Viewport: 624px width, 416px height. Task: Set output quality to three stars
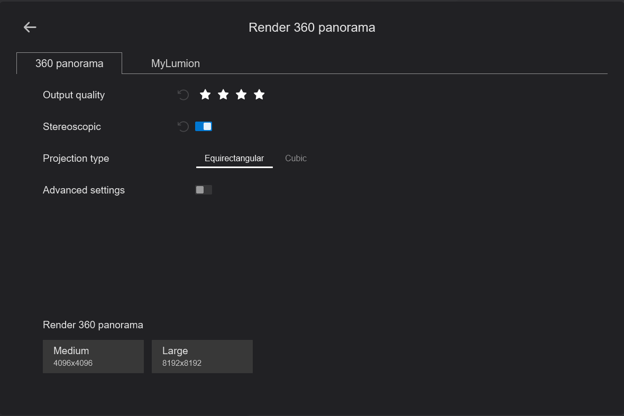[241, 95]
